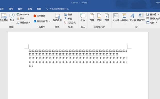Click the Tell Me lightbulb icon

point(47,9)
